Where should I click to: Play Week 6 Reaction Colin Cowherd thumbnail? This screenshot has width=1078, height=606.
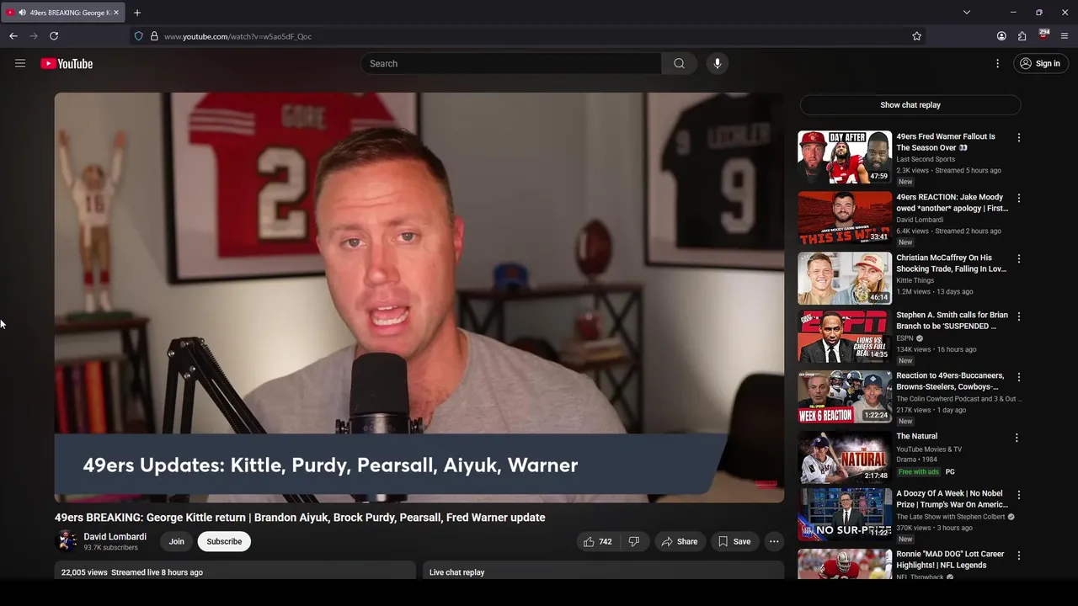[x=845, y=396]
